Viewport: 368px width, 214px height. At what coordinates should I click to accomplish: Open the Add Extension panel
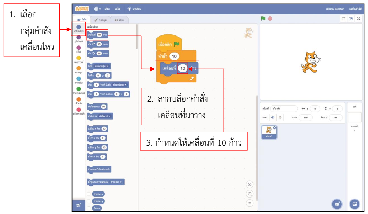click(x=78, y=204)
